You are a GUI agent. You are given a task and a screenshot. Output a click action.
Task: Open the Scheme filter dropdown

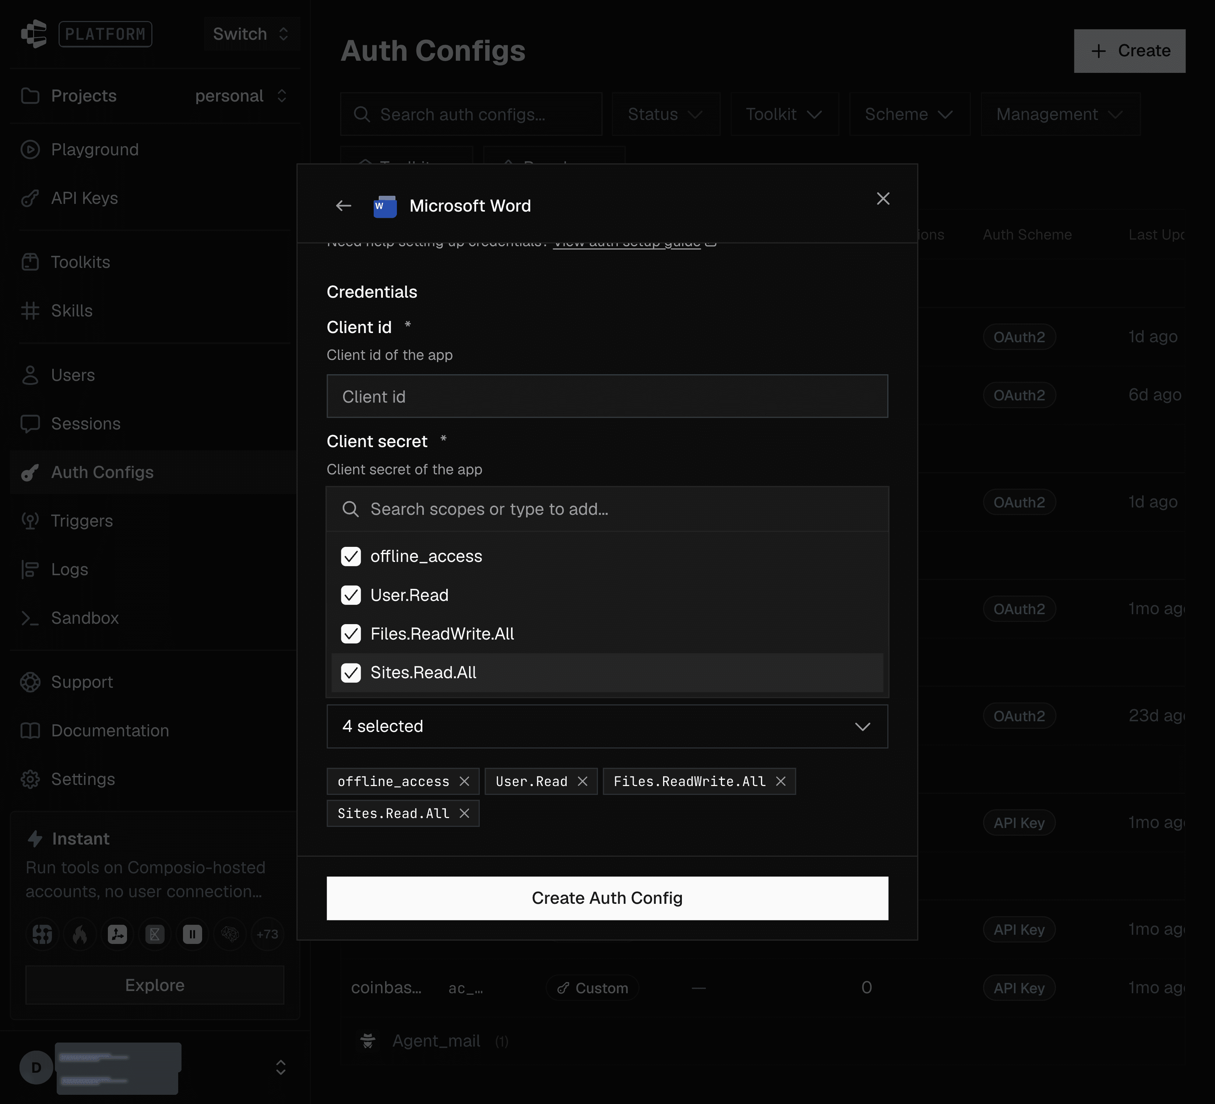pos(909,114)
